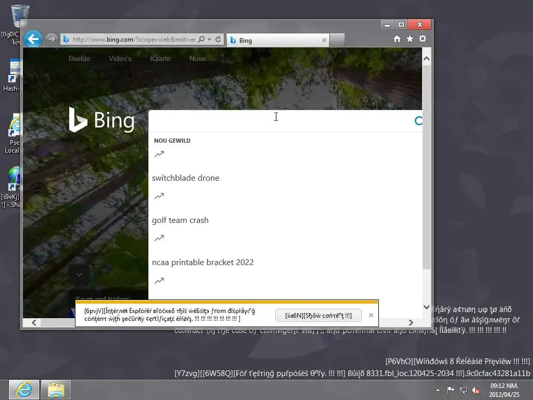The height and width of the screenshot is (400, 533).
Task: Click the browser Forward arrow button
Action: (x=52, y=39)
